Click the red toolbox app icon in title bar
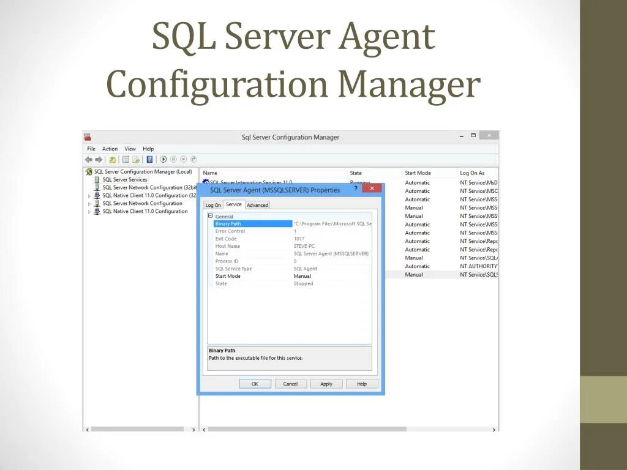This screenshot has height=470, width=627. coord(88,137)
